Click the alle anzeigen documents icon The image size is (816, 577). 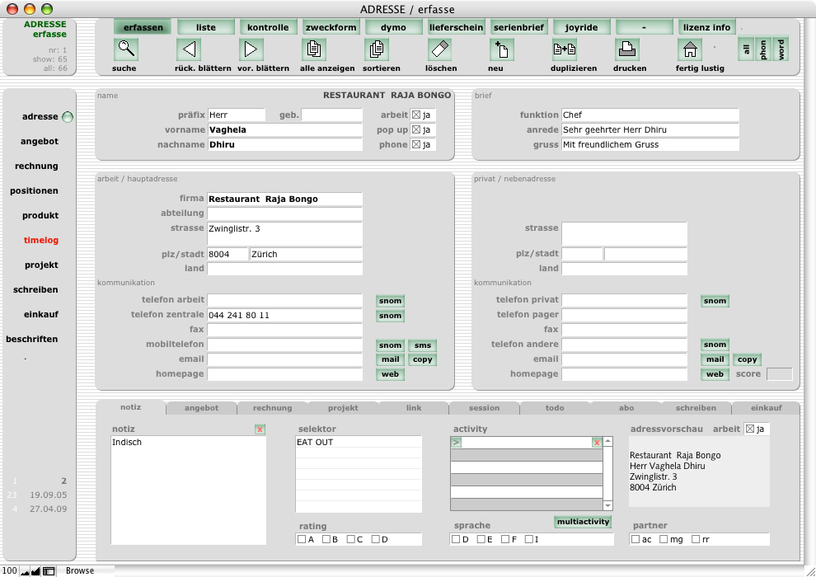pos(314,50)
